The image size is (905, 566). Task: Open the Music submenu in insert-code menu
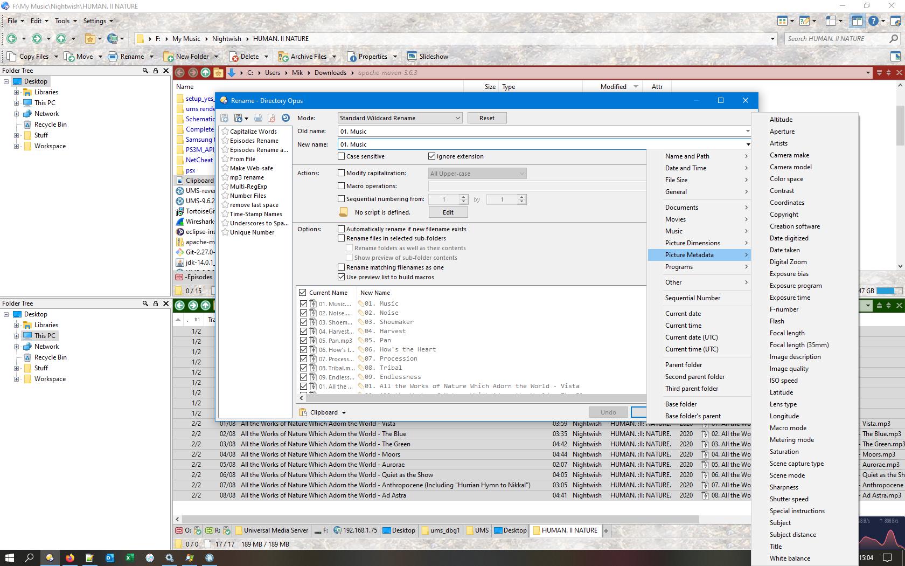pos(699,231)
